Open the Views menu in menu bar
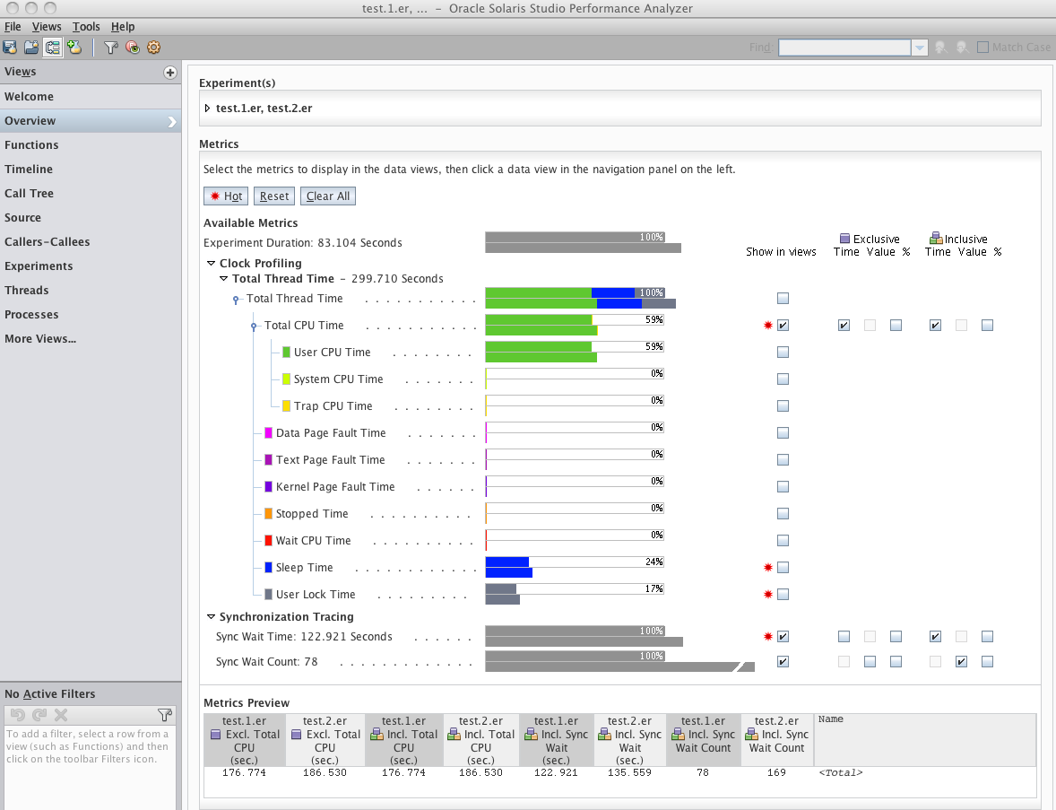The width and height of the screenshot is (1056, 810). click(x=47, y=27)
